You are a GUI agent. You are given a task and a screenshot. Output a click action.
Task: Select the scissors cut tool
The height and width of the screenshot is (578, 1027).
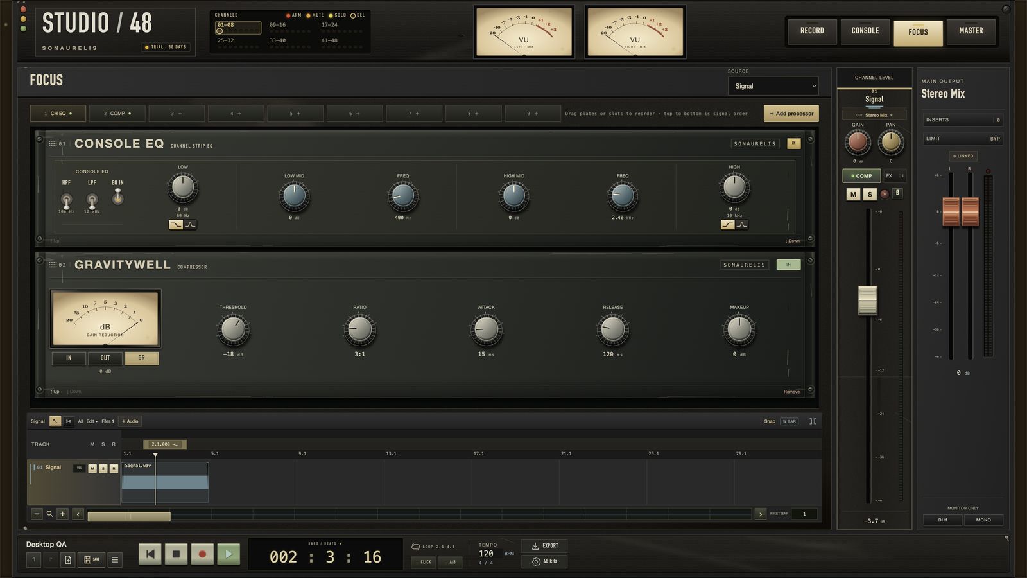click(x=69, y=421)
